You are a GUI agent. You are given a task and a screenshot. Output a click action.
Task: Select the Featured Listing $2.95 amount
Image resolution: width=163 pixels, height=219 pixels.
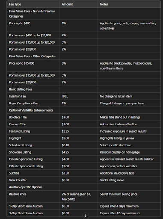(x=65, y=131)
